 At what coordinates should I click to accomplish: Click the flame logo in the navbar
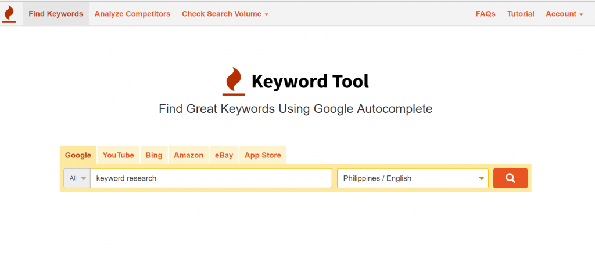pyautogui.click(x=9, y=14)
